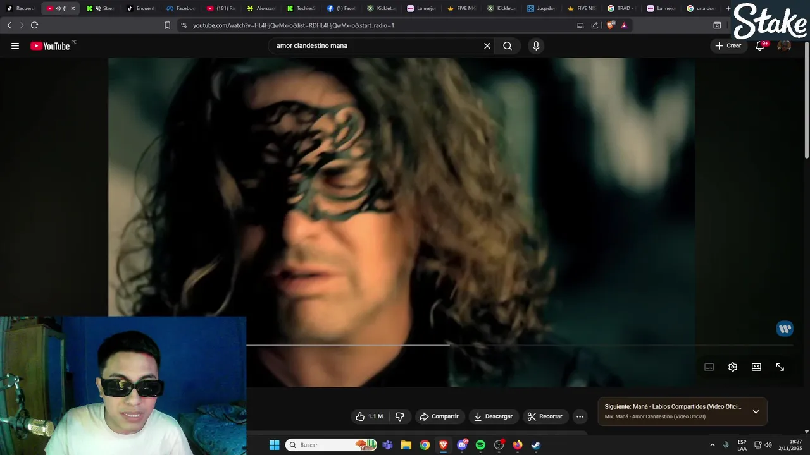Open Spotify from the taskbar
The width and height of the screenshot is (810, 455).
[x=480, y=445]
